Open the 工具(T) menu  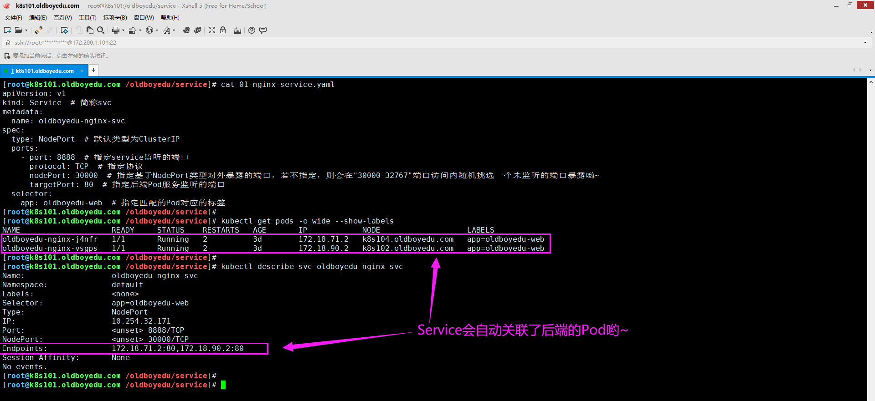point(87,18)
